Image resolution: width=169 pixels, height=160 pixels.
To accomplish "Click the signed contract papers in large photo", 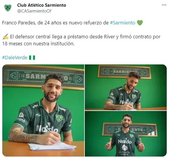I will 52,146.
